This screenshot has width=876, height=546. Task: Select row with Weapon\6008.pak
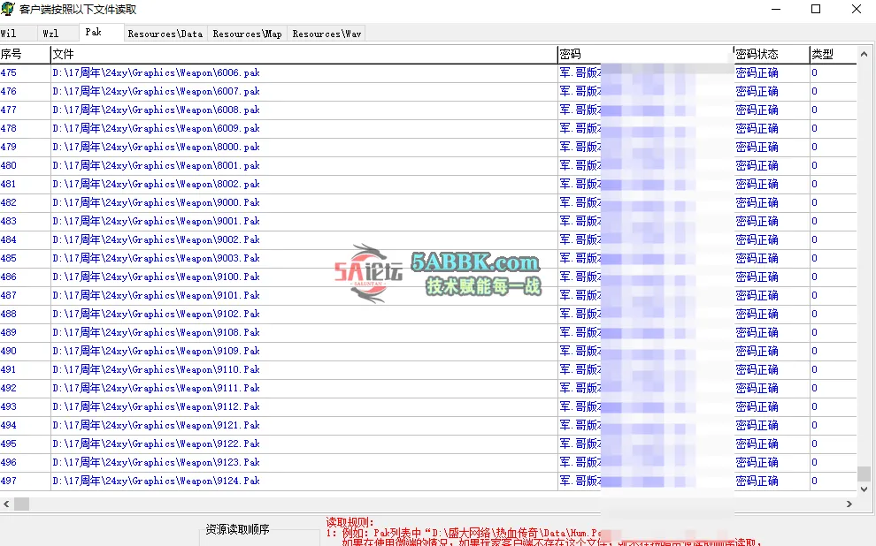pos(428,110)
